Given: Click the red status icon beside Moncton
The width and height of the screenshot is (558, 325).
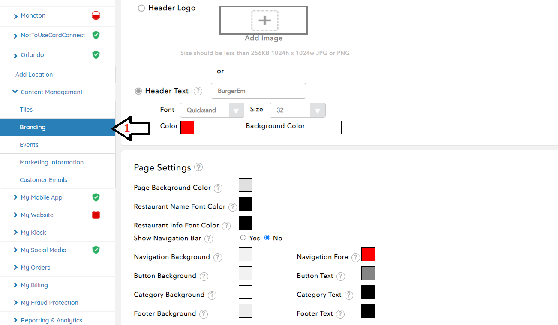Looking at the screenshot, I should 96,16.
